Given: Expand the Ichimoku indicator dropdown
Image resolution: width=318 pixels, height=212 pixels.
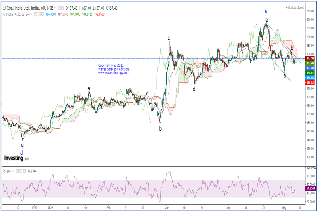Looking at the screenshot, I should coord(31,14).
